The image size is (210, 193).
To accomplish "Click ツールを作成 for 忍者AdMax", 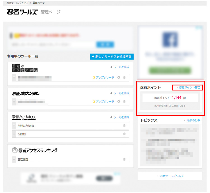I will [x=120, y=117].
